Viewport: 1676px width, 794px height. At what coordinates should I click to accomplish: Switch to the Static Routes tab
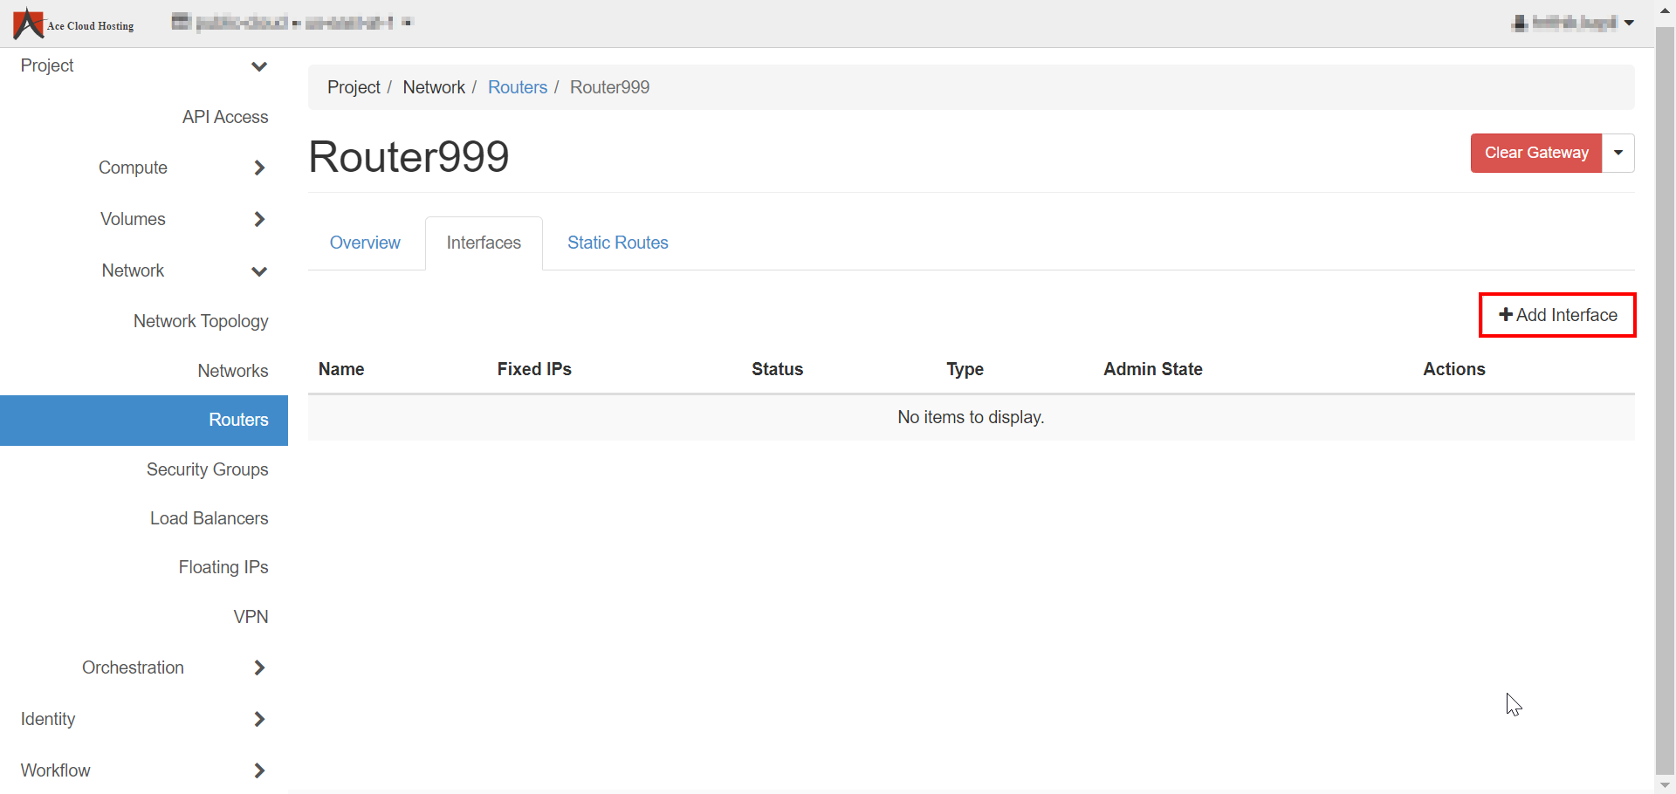(617, 243)
